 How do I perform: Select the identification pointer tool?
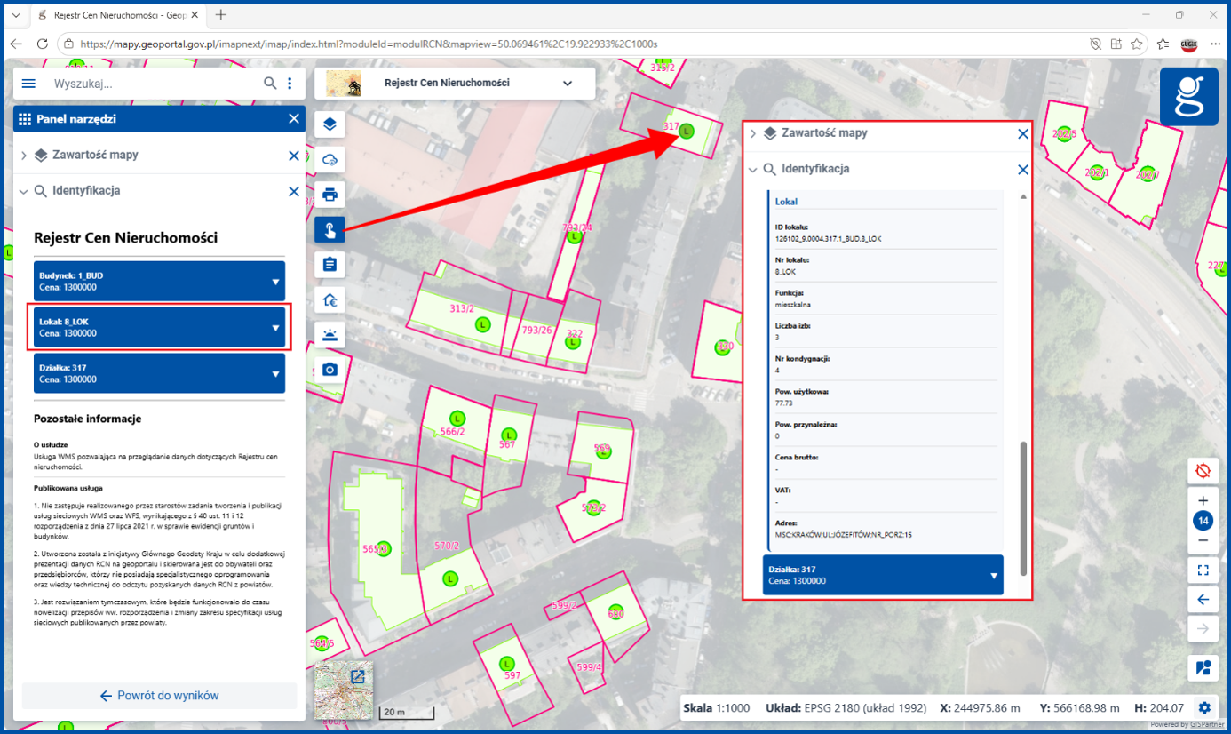point(330,231)
